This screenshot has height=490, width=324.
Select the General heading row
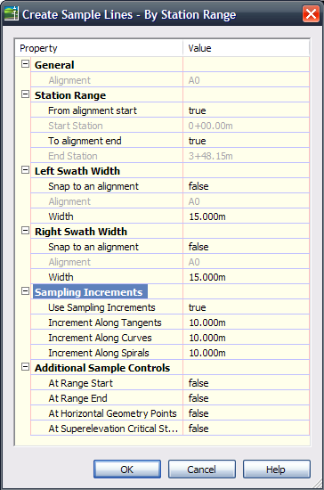[54, 65]
